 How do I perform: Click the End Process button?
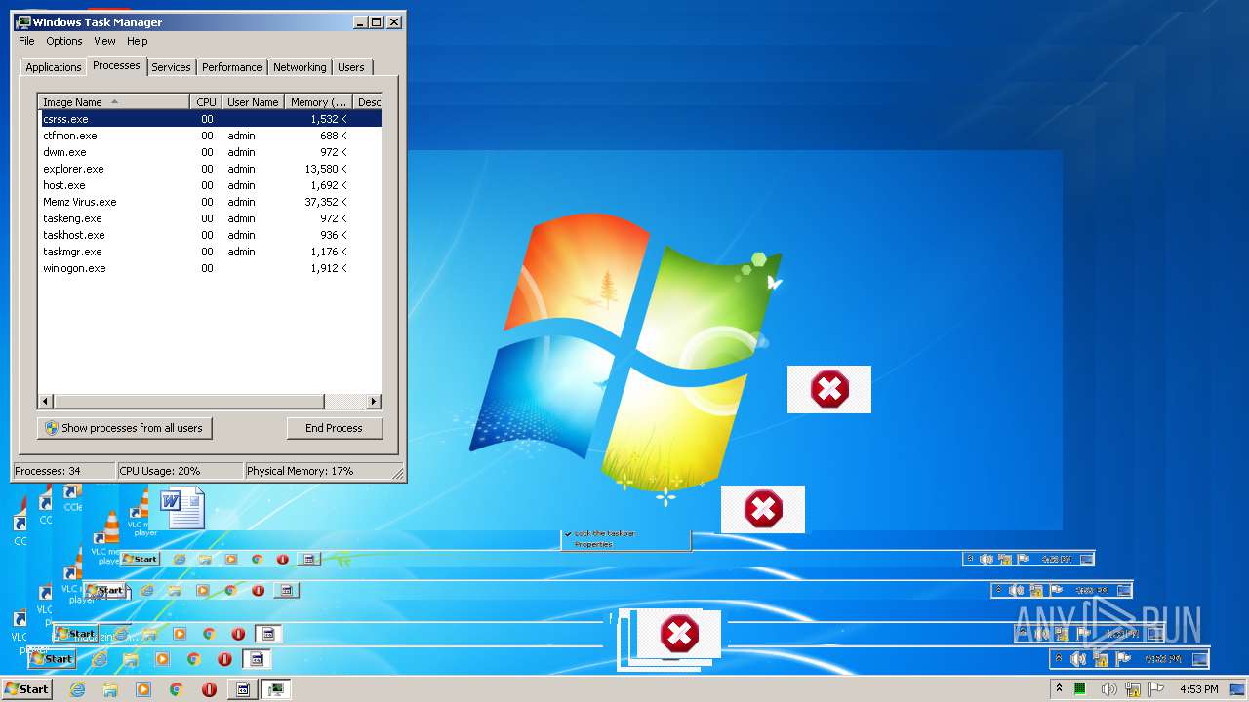click(x=334, y=428)
